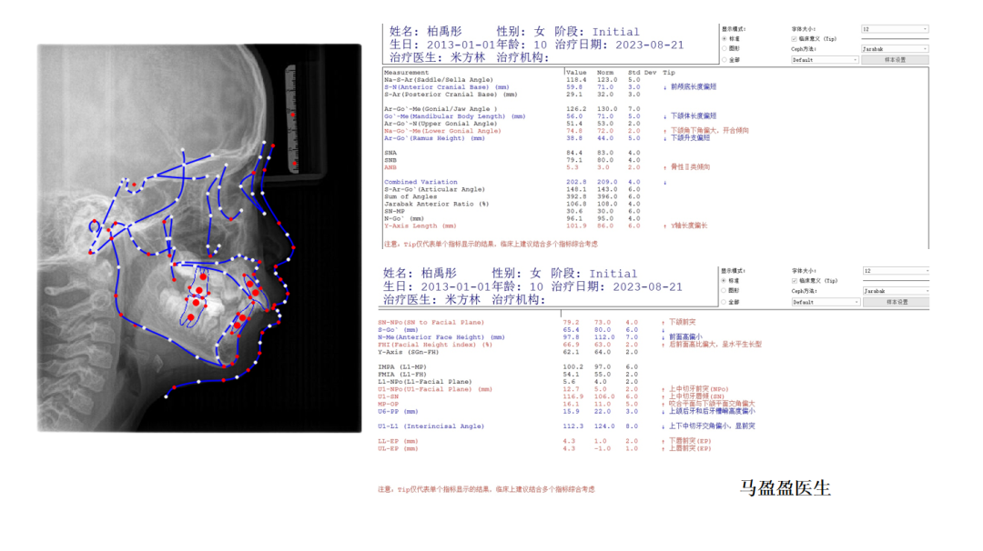Screen dimensions: 983x551
Task: Open font size 12 dropdown in upper panel
Action: [x=895, y=29]
